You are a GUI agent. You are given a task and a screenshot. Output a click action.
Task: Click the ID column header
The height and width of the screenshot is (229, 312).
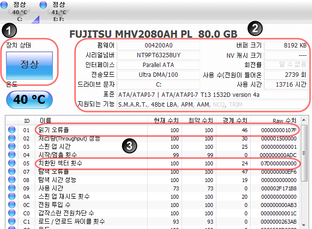[x=26, y=121]
